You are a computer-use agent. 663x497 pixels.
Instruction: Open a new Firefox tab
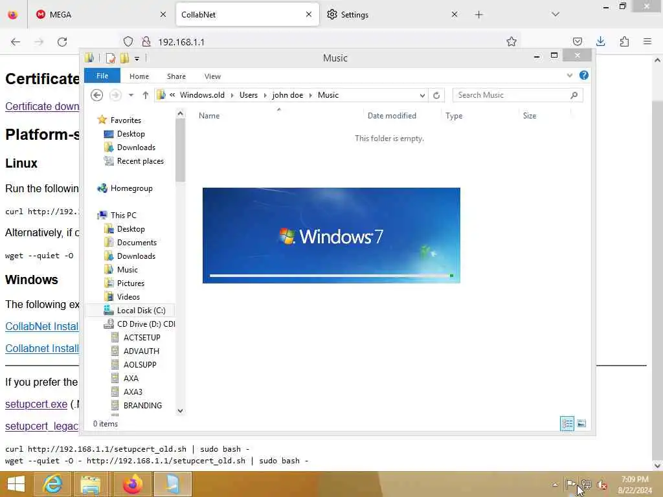click(x=478, y=15)
